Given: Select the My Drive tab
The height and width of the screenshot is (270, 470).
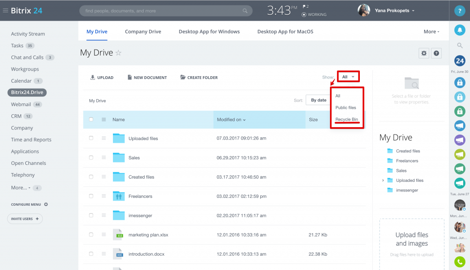Looking at the screenshot, I should (x=97, y=32).
